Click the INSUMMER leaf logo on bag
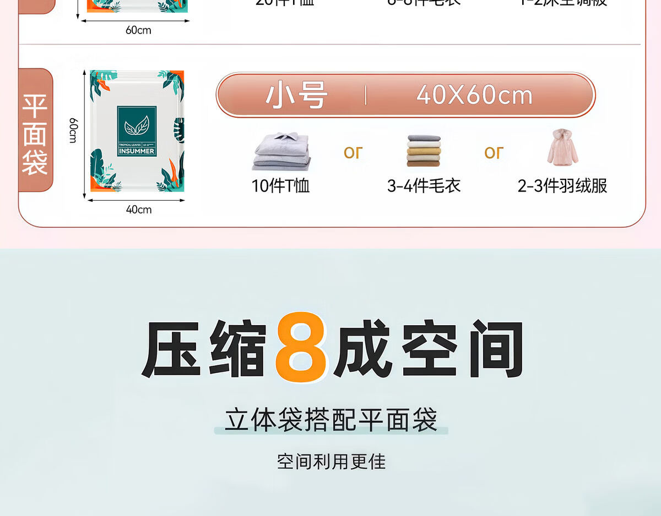 [137, 131]
